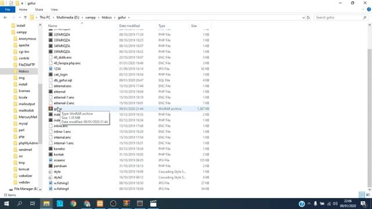Open the Quick Access Toolbar customize dropdown
This screenshot has width=372, height=209.
coord(22,3)
